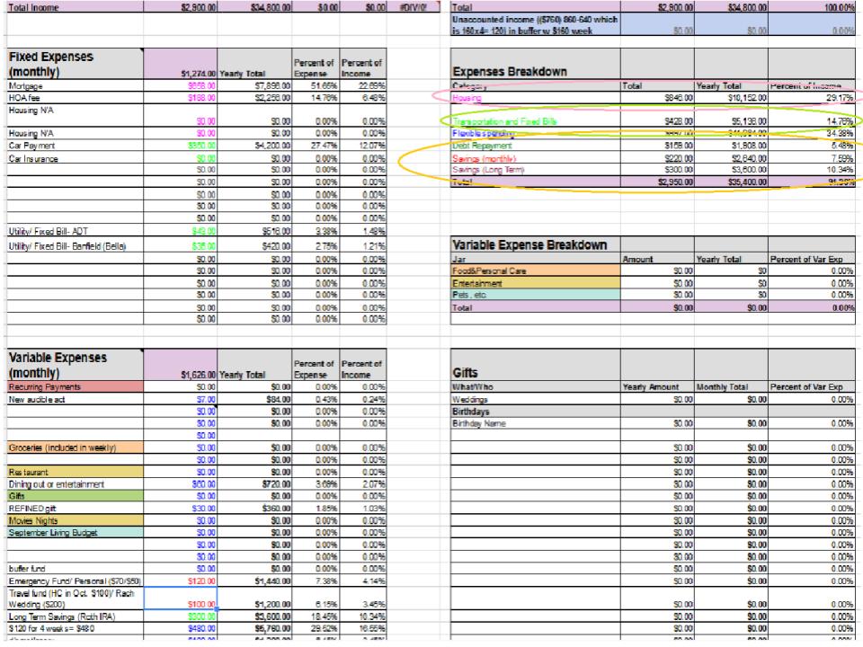863x647 pixels.
Task: Select the #DIV/0! error cell
Action: [x=414, y=7]
